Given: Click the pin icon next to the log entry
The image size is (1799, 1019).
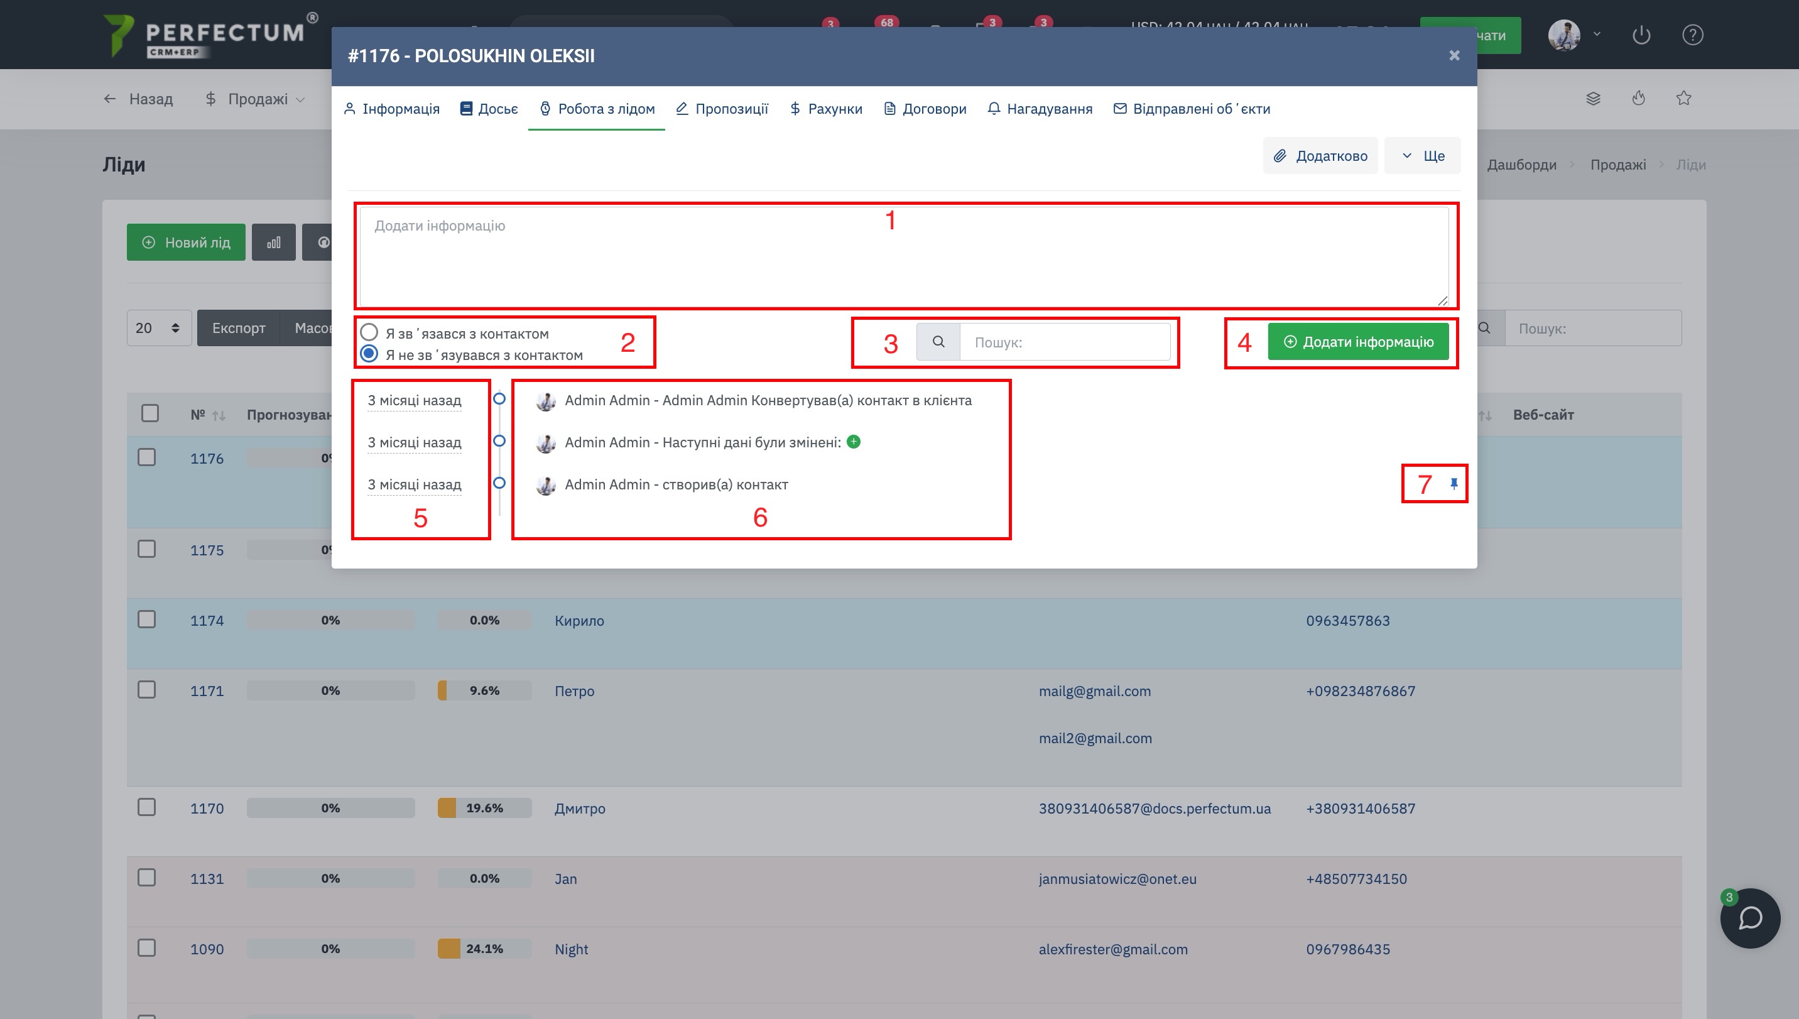Looking at the screenshot, I should tap(1454, 484).
